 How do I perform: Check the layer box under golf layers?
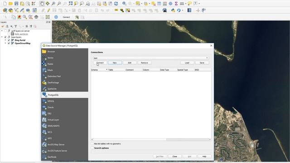[x=9, y=34]
